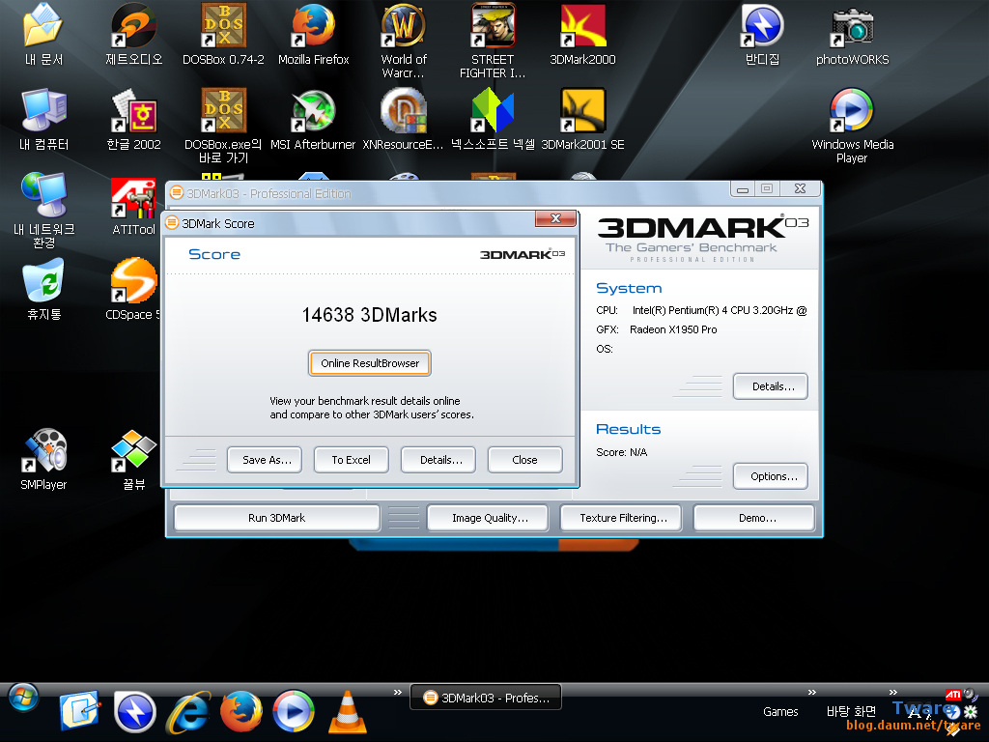989x742 pixels.
Task: Expand chevron above Games toolbar
Action: click(x=811, y=692)
